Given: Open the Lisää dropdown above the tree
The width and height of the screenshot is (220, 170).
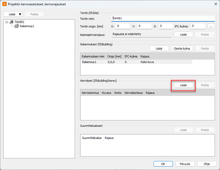Looking at the screenshot, I should (13, 14).
